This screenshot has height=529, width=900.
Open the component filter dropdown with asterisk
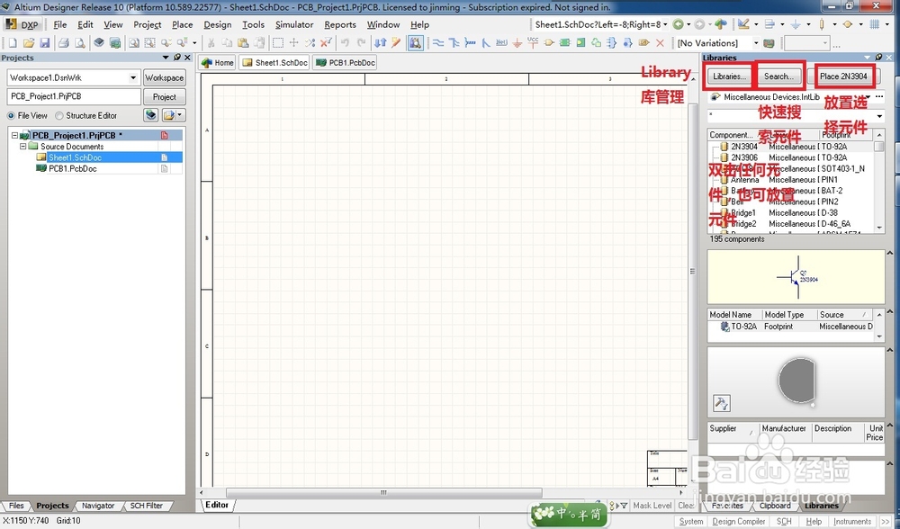879,116
